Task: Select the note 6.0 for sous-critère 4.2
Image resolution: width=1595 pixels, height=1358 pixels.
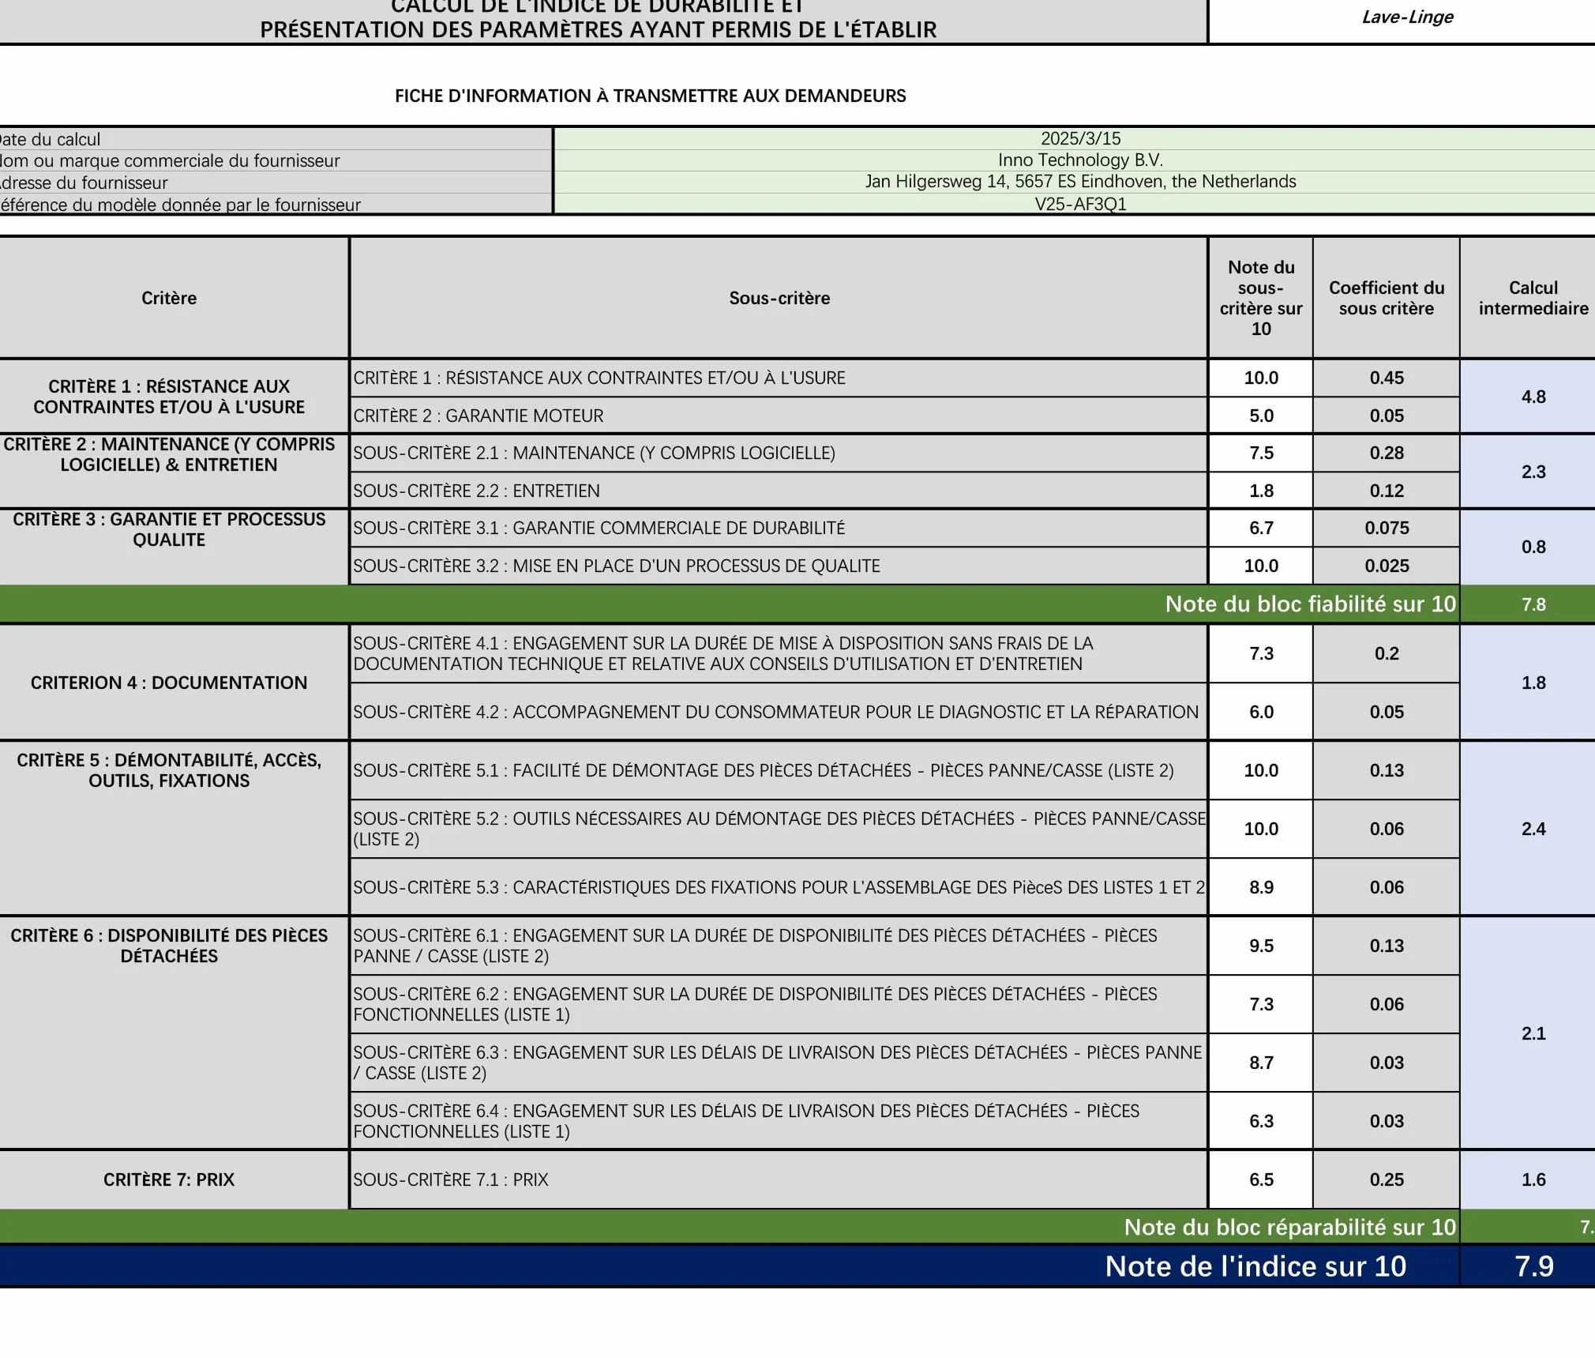Action: coord(1261,712)
